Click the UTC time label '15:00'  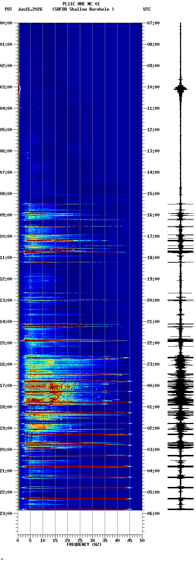coord(153,194)
